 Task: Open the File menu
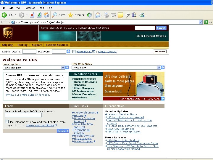[4, 8]
